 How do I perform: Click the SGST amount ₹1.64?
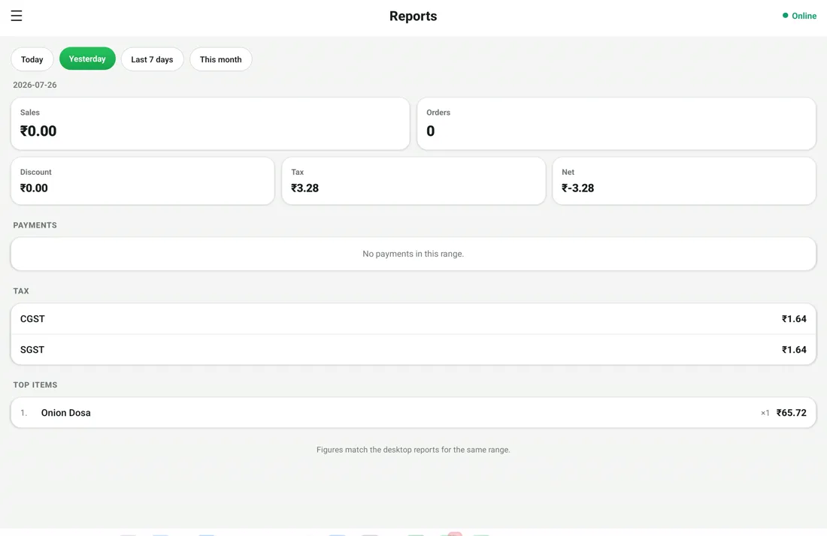point(794,350)
